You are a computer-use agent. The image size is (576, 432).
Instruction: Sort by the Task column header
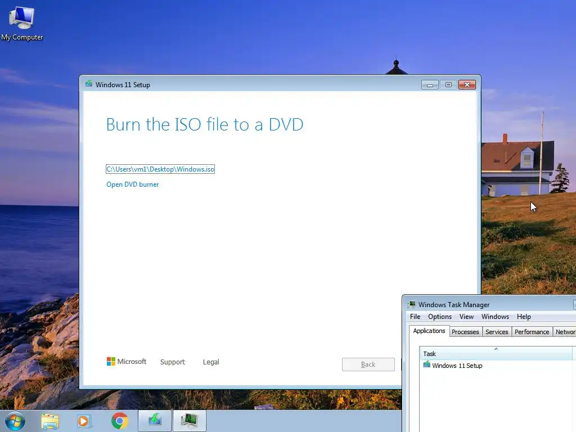click(x=496, y=353)
